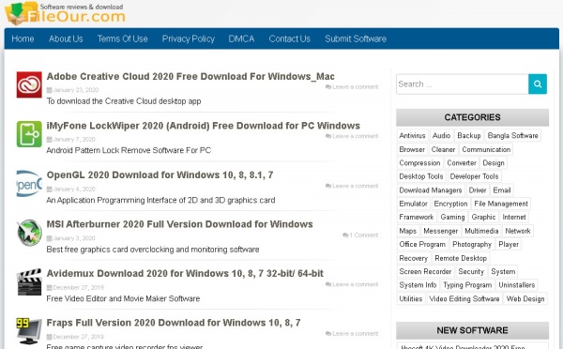Select the Graphic category tag
This screenshot has height=349, width=563.
tap(483, 217)
